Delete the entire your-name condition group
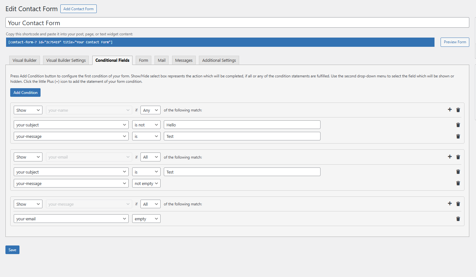Image resolution: width=476 pixels, height=277 pixels. click(458, 110)
